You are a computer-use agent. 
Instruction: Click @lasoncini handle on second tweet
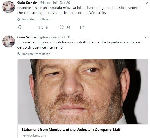(48, 37)
